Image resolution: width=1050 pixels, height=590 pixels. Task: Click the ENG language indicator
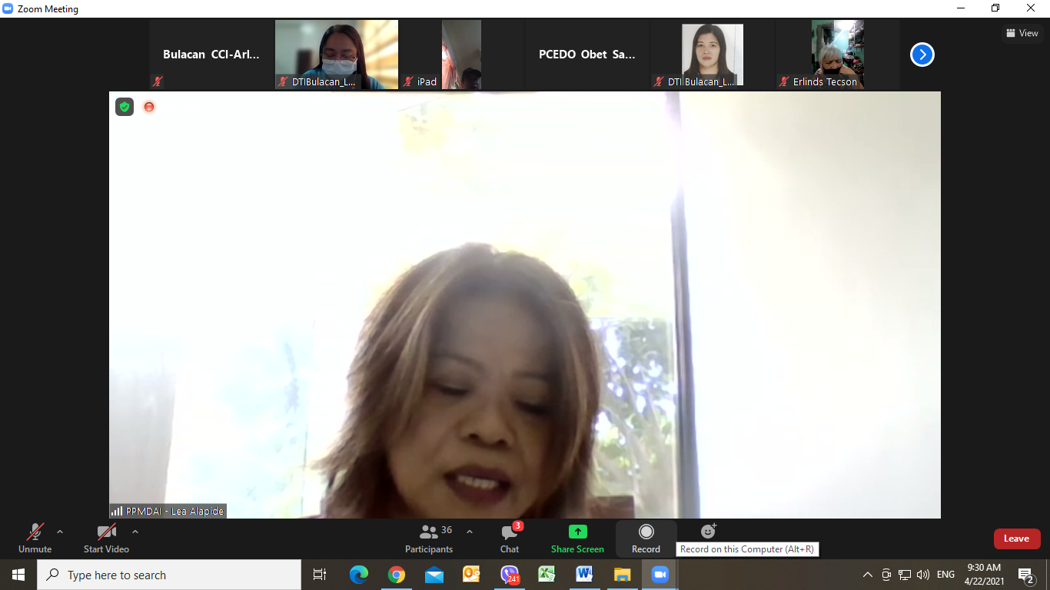coord(945,575)
